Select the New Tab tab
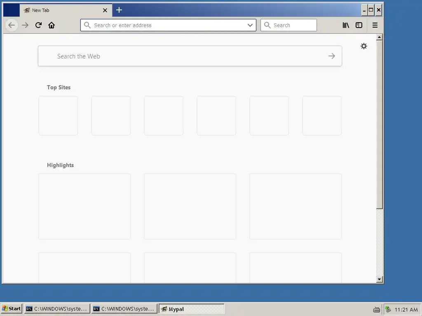The width and height of the screenshot is (422, 316). pyautogui.click(x=66, y=10)
